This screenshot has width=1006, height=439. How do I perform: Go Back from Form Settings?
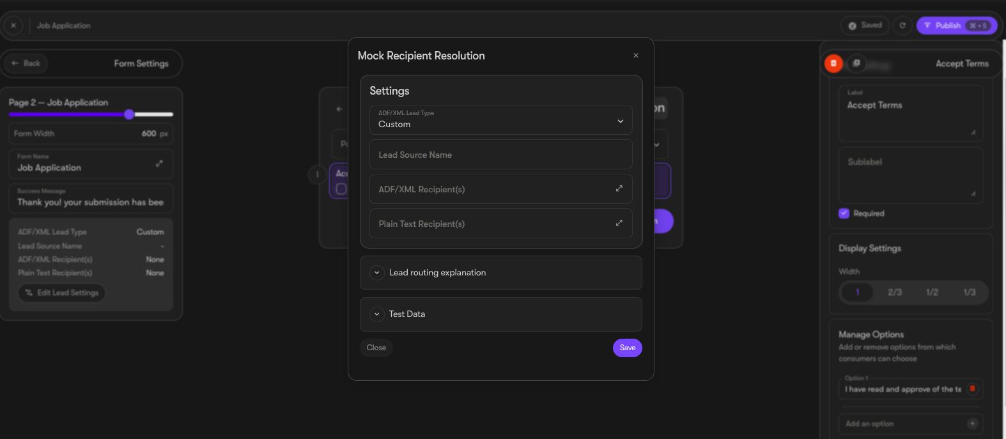click(26, 63)
